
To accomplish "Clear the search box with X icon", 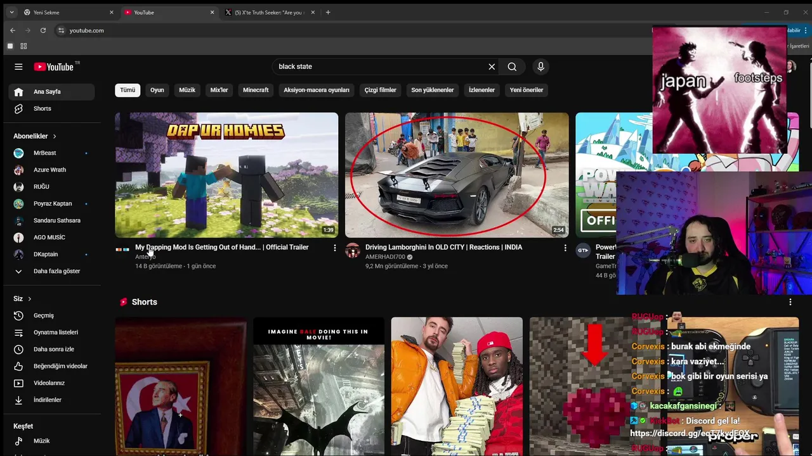I will (x=492, y=66).
